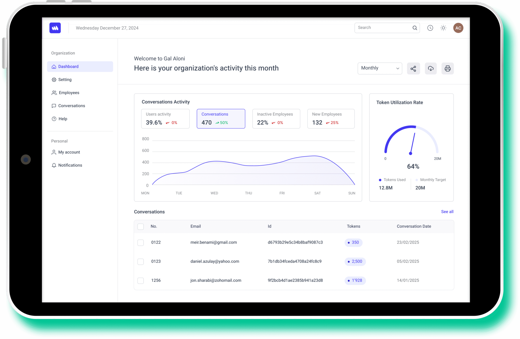This screenshot has height=339, width=520.
Task: Click the share icon button
Action: point(413,69)
